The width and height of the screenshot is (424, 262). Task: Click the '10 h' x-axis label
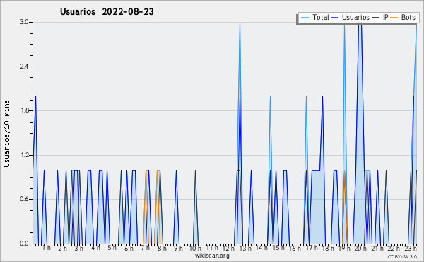click(x=195, y=249)
